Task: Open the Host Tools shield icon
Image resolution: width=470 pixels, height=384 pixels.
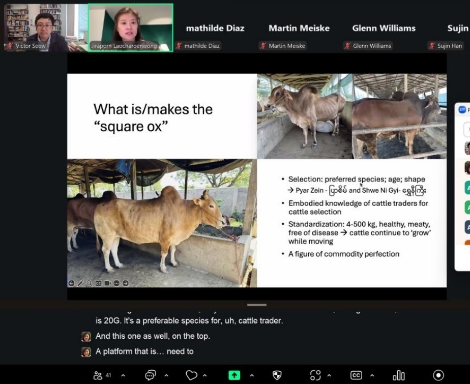Action: tap(277, 375)
